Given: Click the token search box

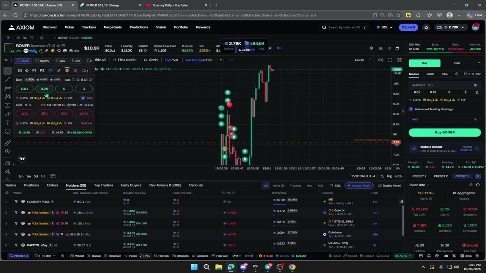Looking at the screenshot, I should point(344,27).
